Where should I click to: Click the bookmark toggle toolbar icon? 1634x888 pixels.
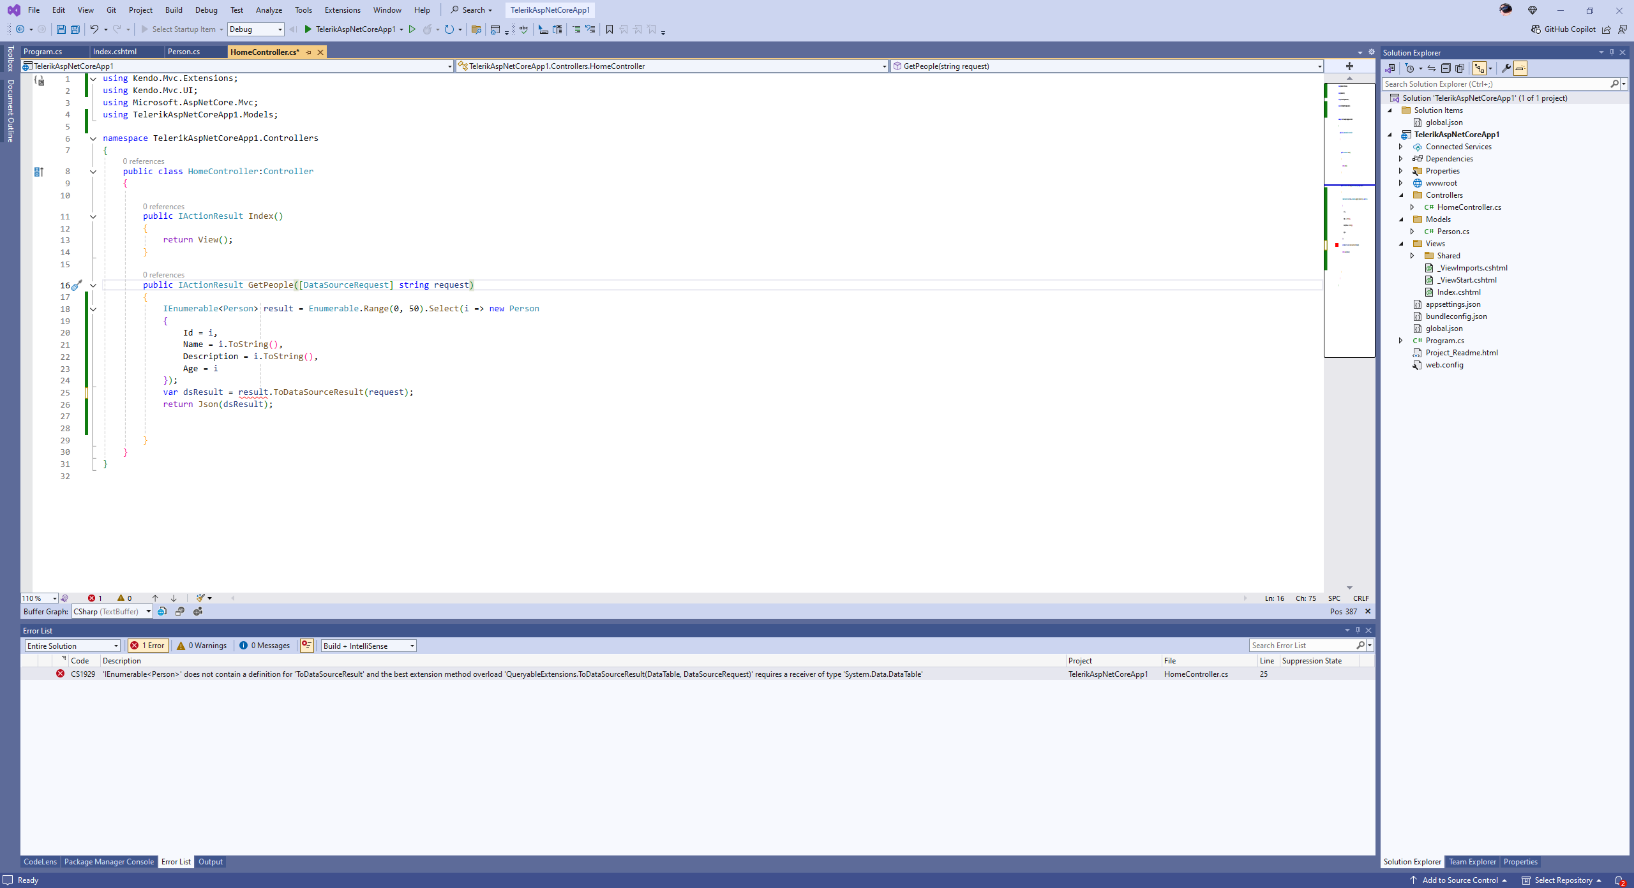610,29
